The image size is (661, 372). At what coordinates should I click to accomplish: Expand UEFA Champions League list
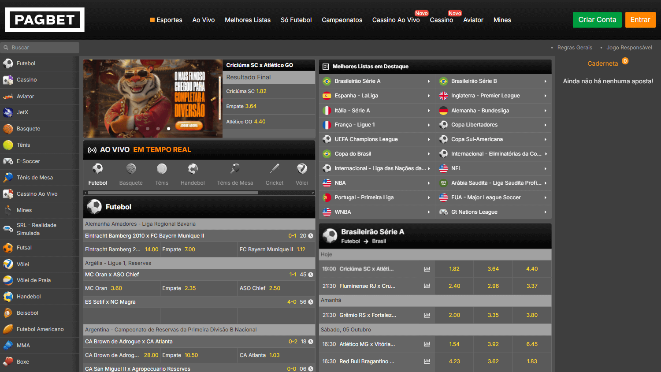click(377, 139)
